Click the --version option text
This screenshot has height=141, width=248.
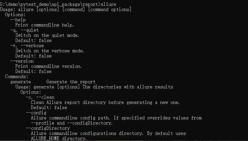(x=22, y=61)
